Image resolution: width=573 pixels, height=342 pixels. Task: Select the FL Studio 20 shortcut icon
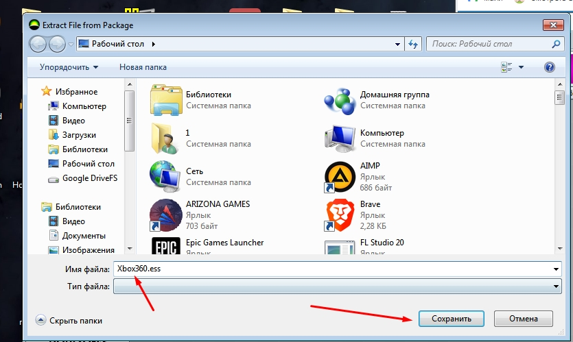340,246
